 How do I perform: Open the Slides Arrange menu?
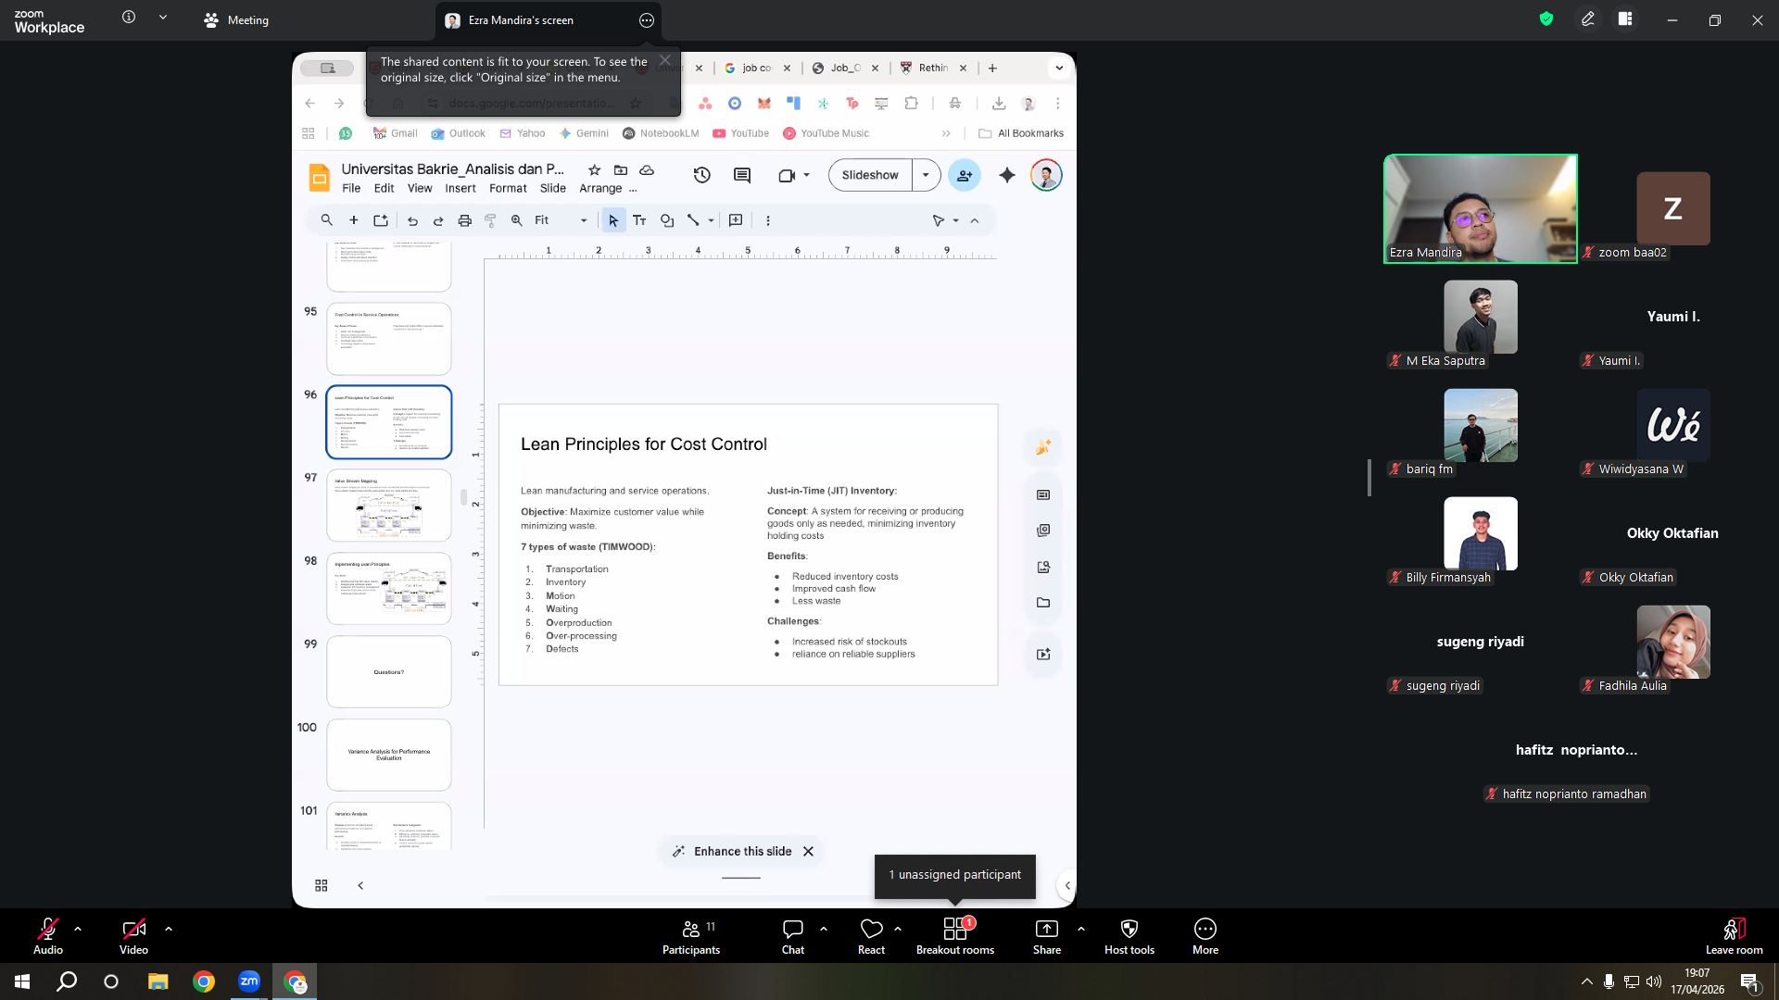600,188
